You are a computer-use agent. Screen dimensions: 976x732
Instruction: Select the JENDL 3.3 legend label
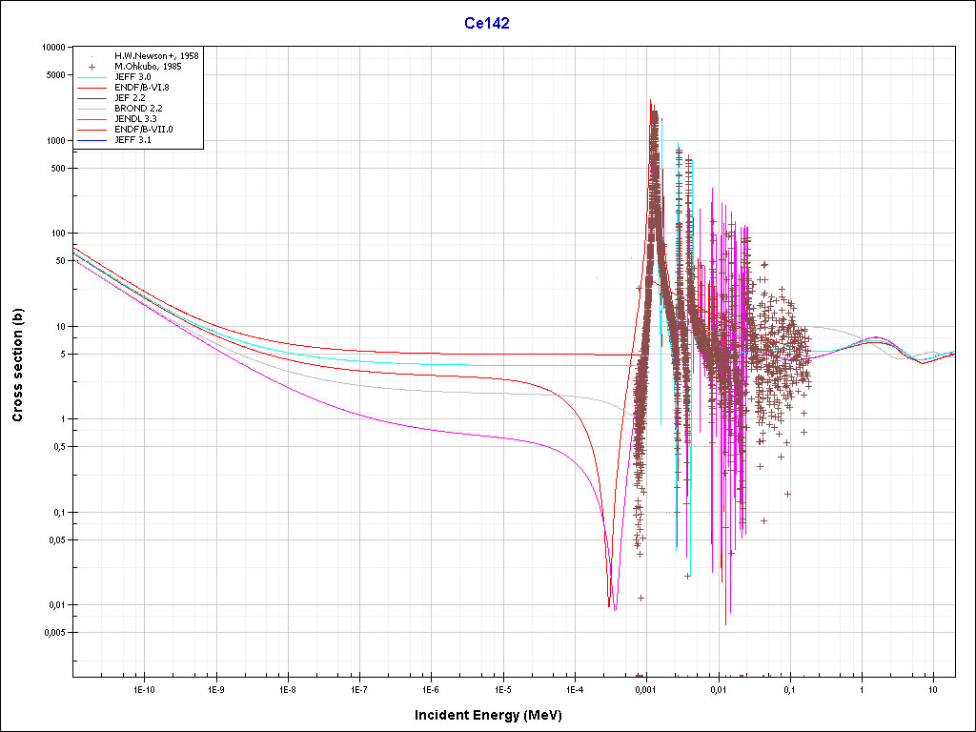(x=135, y=119)
